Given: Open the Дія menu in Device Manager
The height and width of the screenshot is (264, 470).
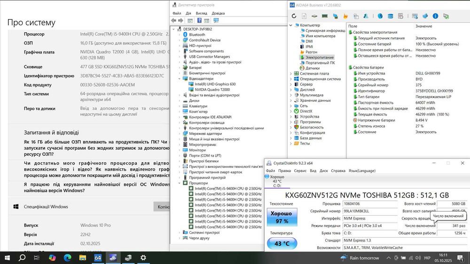Looking at the screenshot, I should point(188,13).
